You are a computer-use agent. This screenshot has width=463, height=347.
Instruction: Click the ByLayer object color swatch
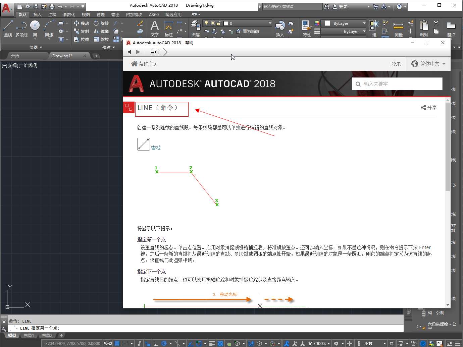pyautogui.click(x=327, y=23)
